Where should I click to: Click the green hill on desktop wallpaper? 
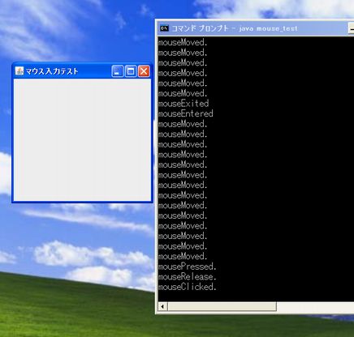(x=76, y=314)
